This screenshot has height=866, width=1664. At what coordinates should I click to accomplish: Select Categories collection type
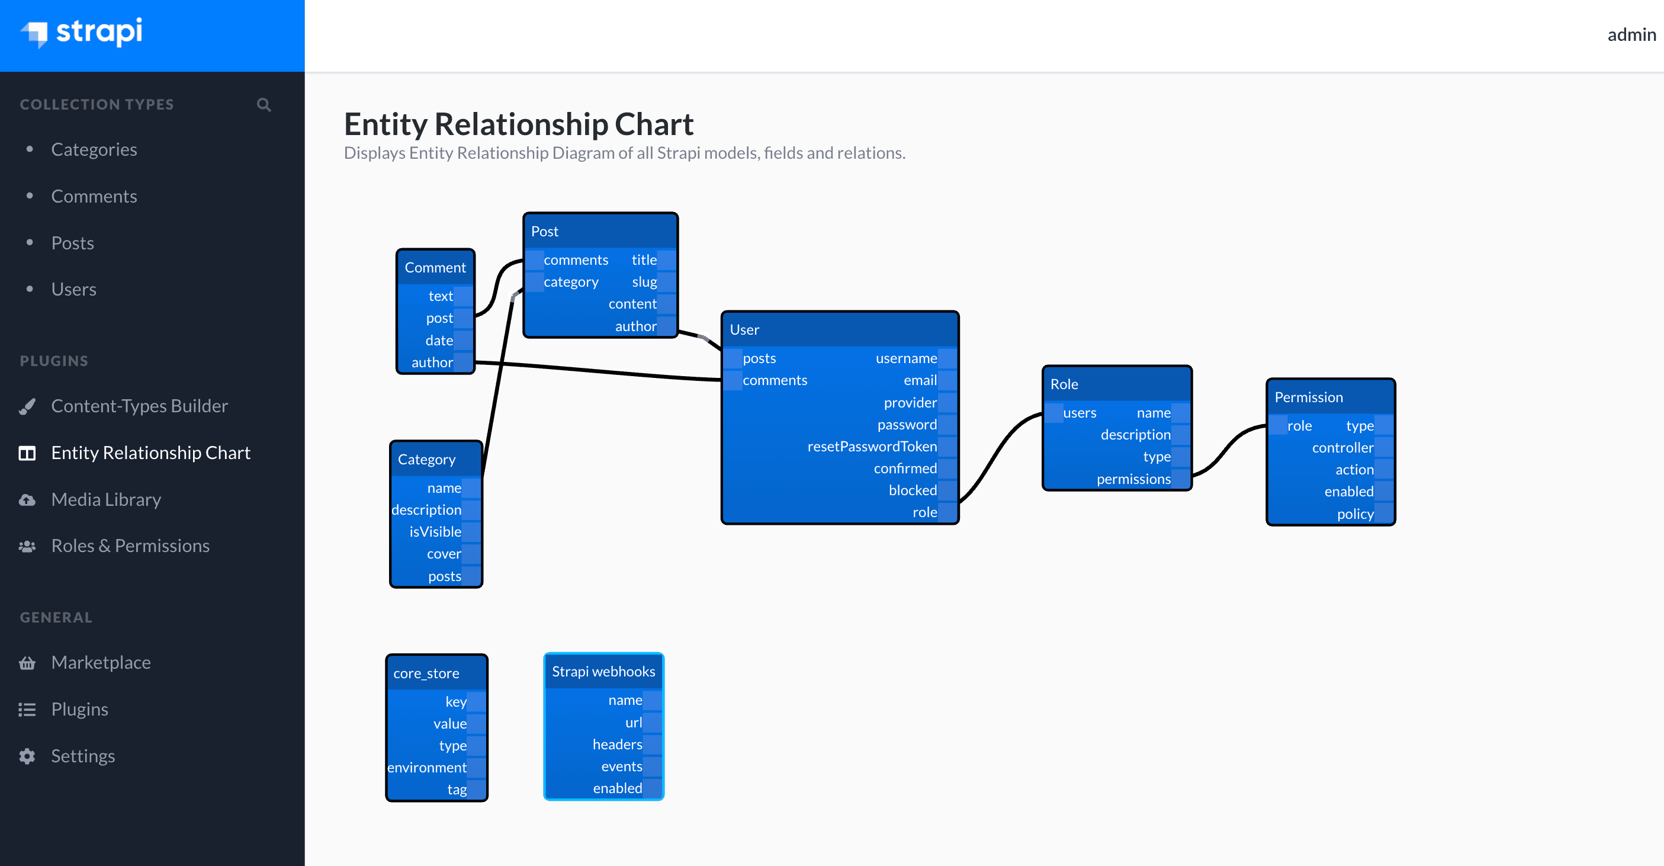tap(95, 149)
